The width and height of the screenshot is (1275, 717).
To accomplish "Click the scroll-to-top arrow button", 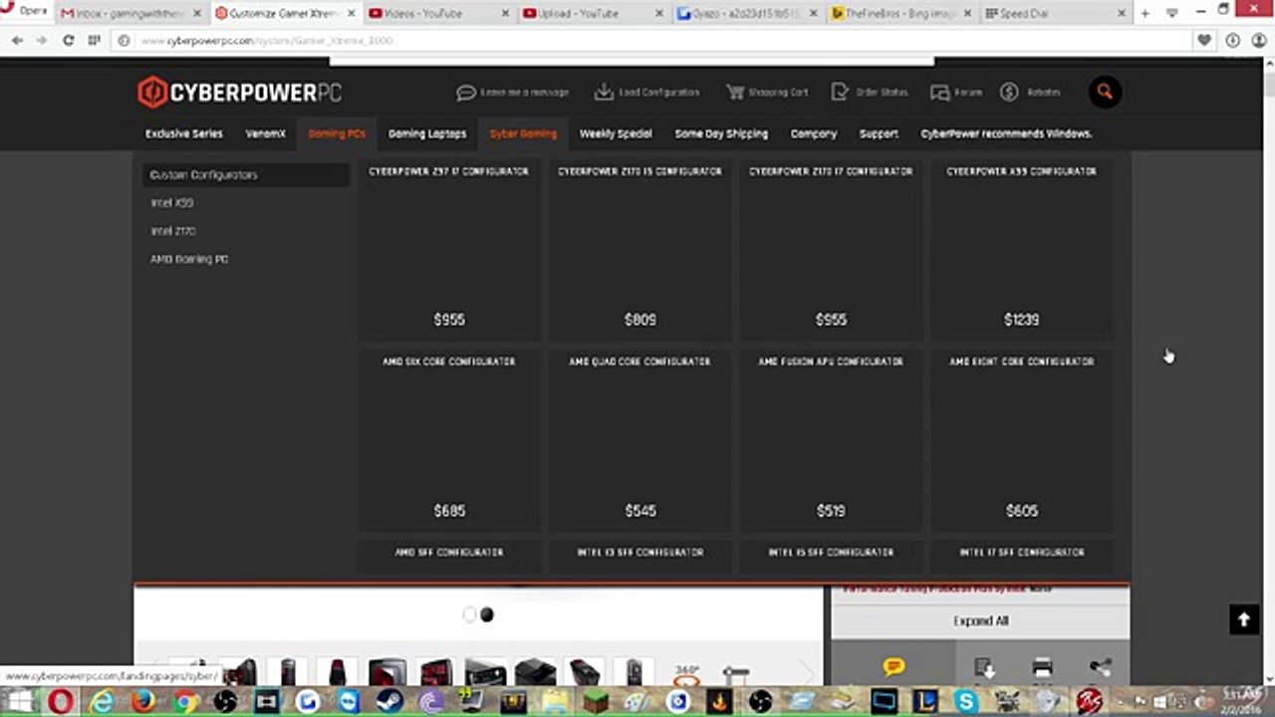I will point(1243,619).
